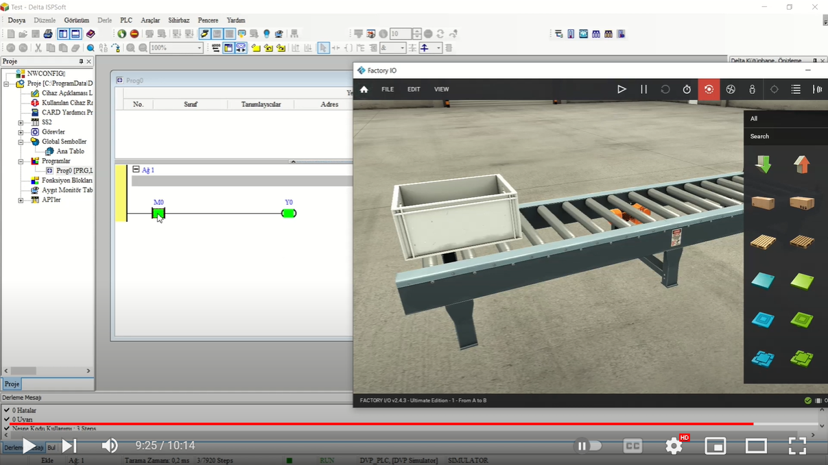Open the ISPSoft print icon
The image size is (828, 465).
48,34
